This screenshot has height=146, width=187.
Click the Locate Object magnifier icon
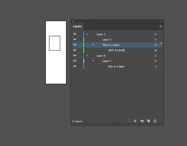(x=129, y=121)
